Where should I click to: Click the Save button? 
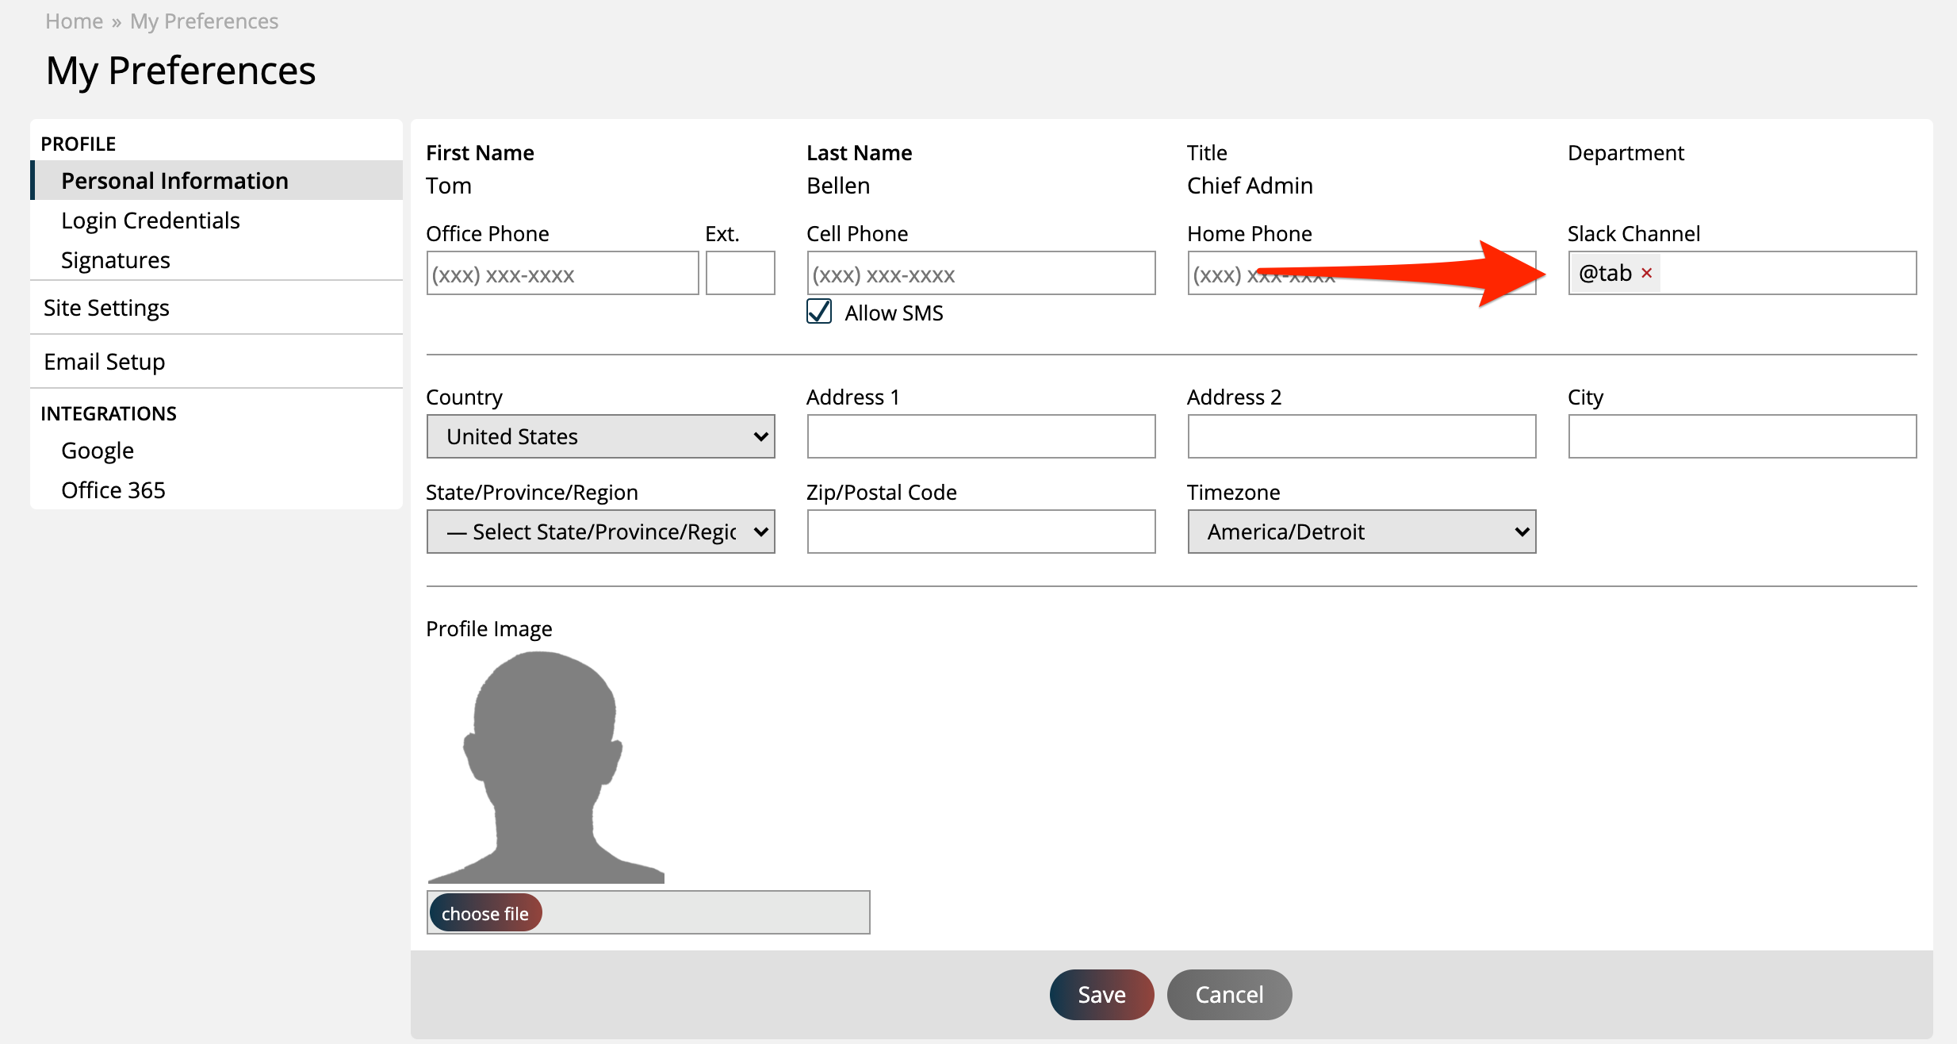[1101, 995]
